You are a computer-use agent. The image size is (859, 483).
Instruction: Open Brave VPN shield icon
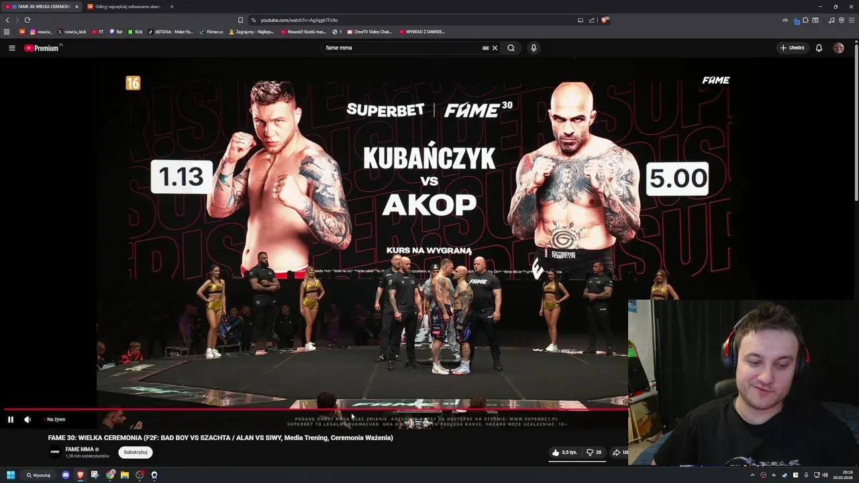pos(842,21)
